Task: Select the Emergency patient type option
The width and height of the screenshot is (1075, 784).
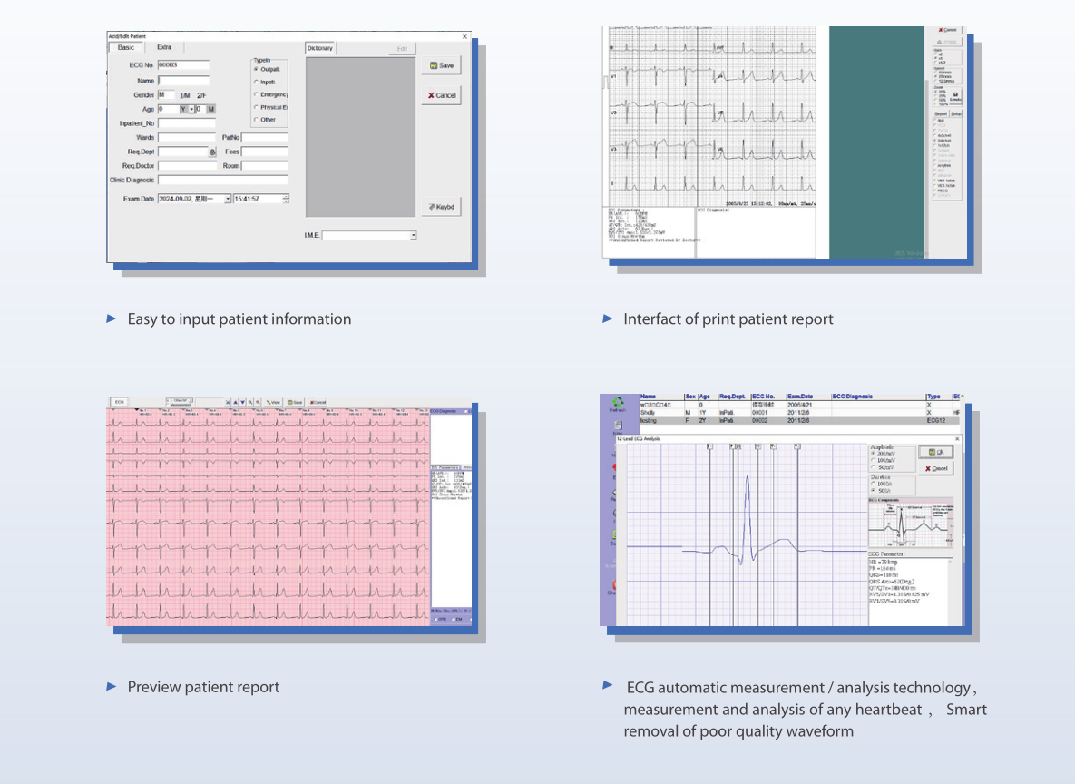Action: [x=256, y=94]
